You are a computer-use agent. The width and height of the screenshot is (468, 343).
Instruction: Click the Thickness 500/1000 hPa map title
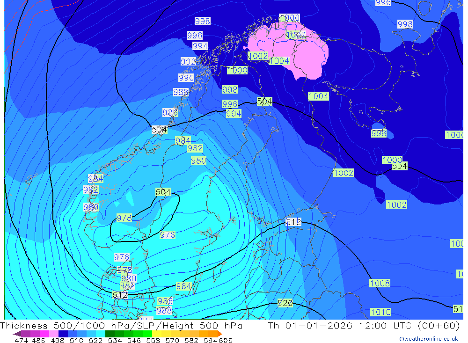click(121, 325)
